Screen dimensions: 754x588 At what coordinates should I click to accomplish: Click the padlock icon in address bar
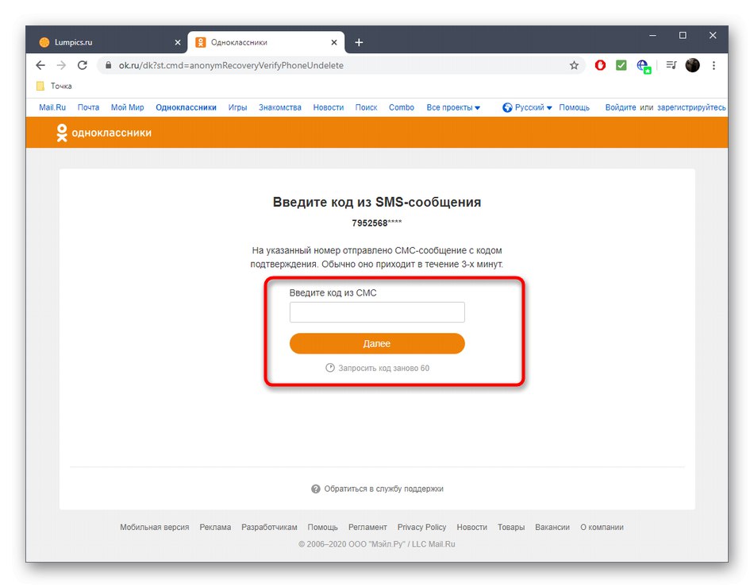coord(108,65)
